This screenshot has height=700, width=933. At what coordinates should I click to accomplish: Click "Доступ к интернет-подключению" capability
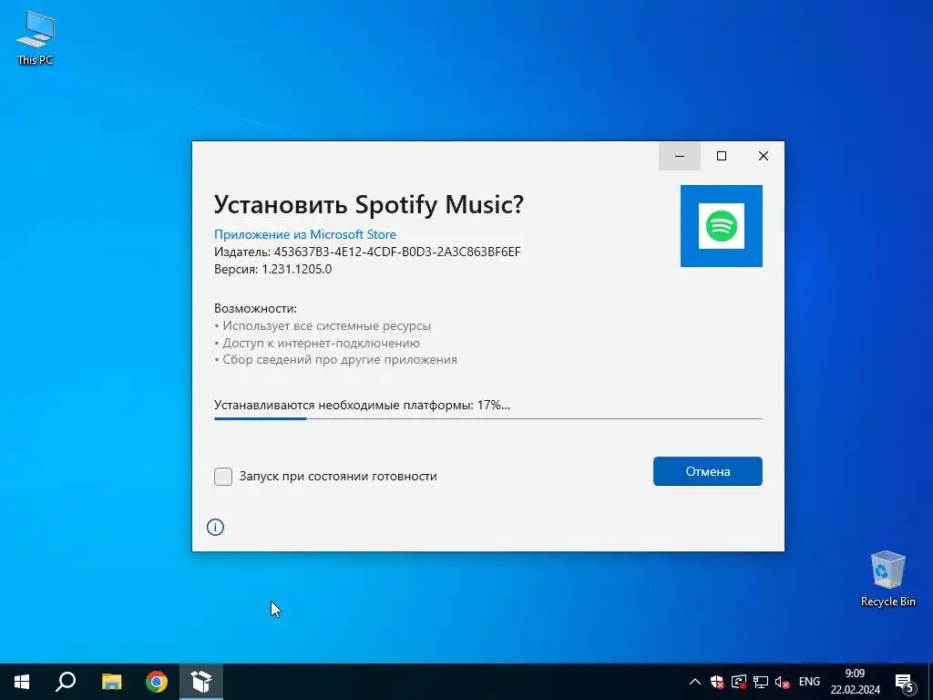coord(317,343)
